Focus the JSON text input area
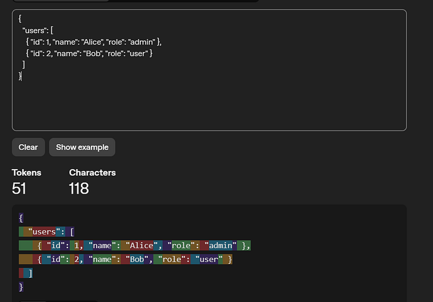 click(209, 99)
